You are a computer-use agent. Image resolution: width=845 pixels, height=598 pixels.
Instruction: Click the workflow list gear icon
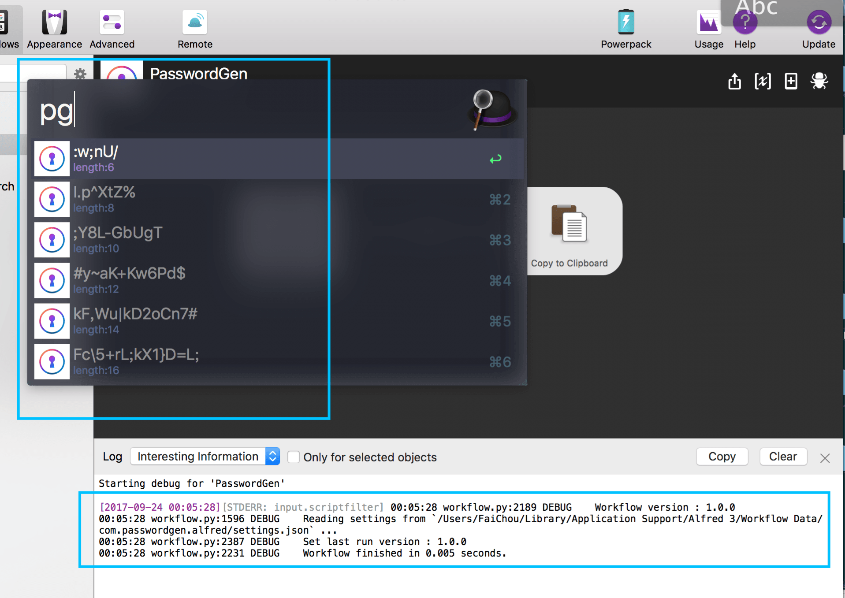point(80,73)
